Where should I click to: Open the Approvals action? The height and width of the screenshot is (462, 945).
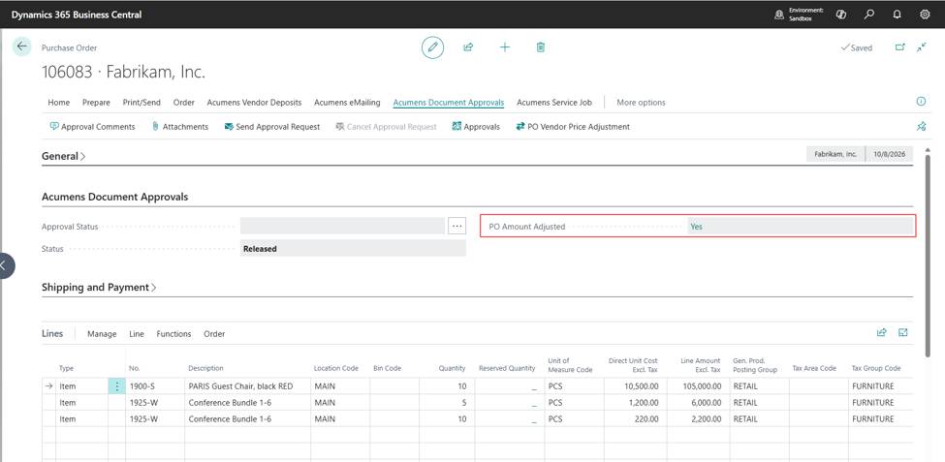click(476, 127)
